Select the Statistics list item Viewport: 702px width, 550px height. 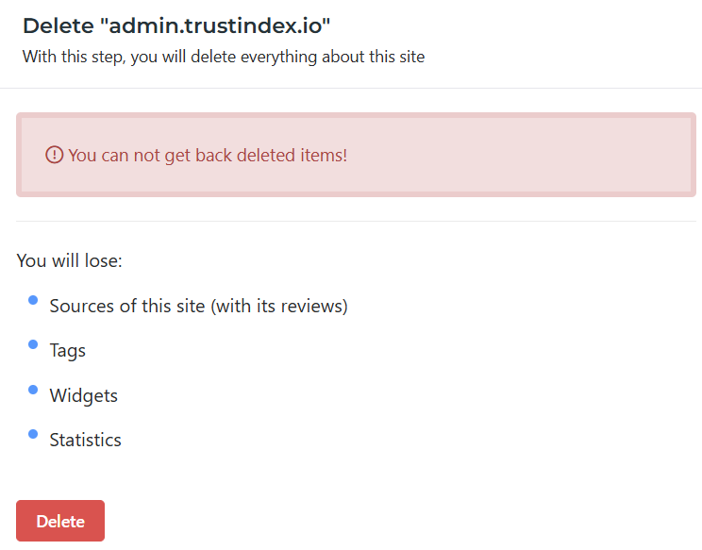86,440
